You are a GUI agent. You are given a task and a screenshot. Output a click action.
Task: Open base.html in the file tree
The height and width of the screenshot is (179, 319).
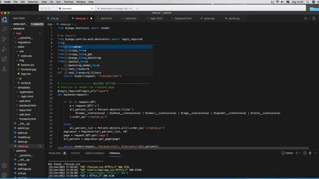25,110
